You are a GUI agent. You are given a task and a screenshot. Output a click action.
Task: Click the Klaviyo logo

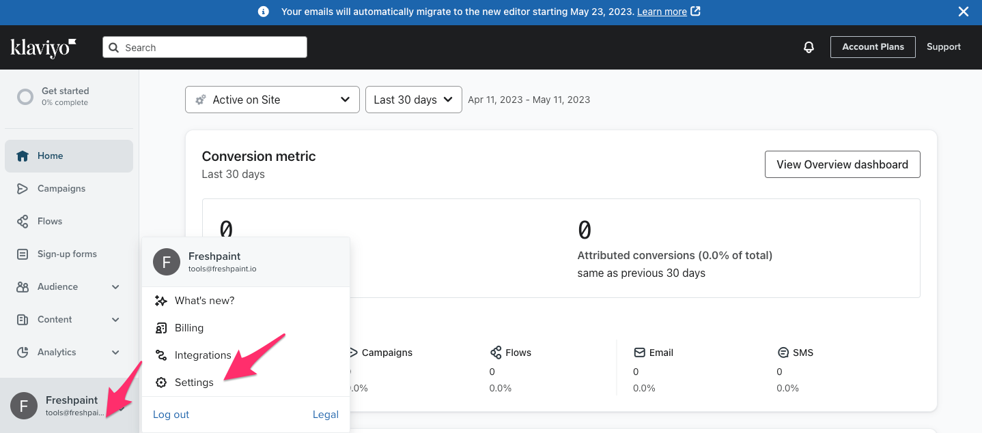pyautogui.click(x=43, y=47)
